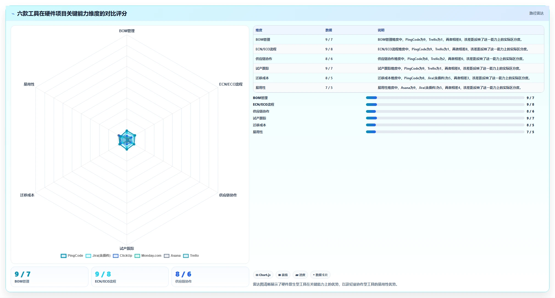555x298 pixels.
Task: Click 易用性 description mentioning Asana
Action: (449, 88)
